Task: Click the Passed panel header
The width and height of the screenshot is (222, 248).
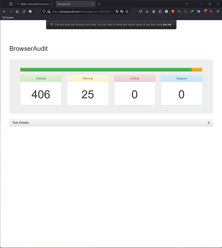Action: [41, 78]
